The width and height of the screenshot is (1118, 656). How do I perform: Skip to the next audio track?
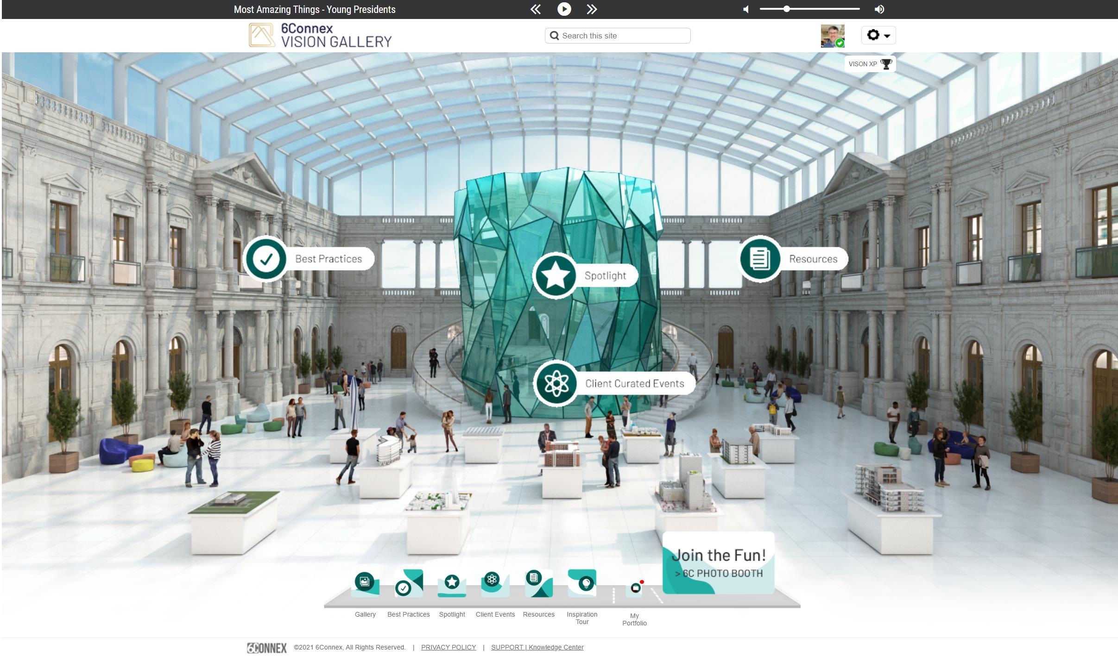point(592,9)
